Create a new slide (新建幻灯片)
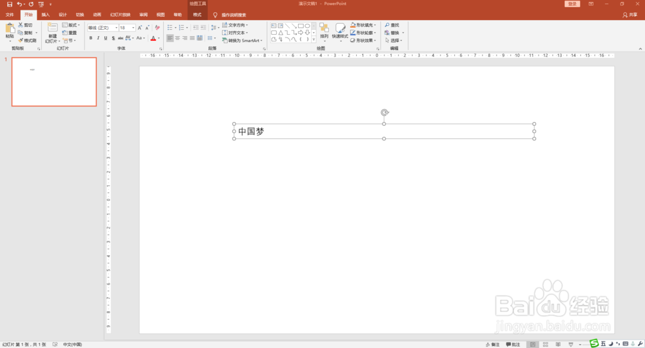 (52, 33)
